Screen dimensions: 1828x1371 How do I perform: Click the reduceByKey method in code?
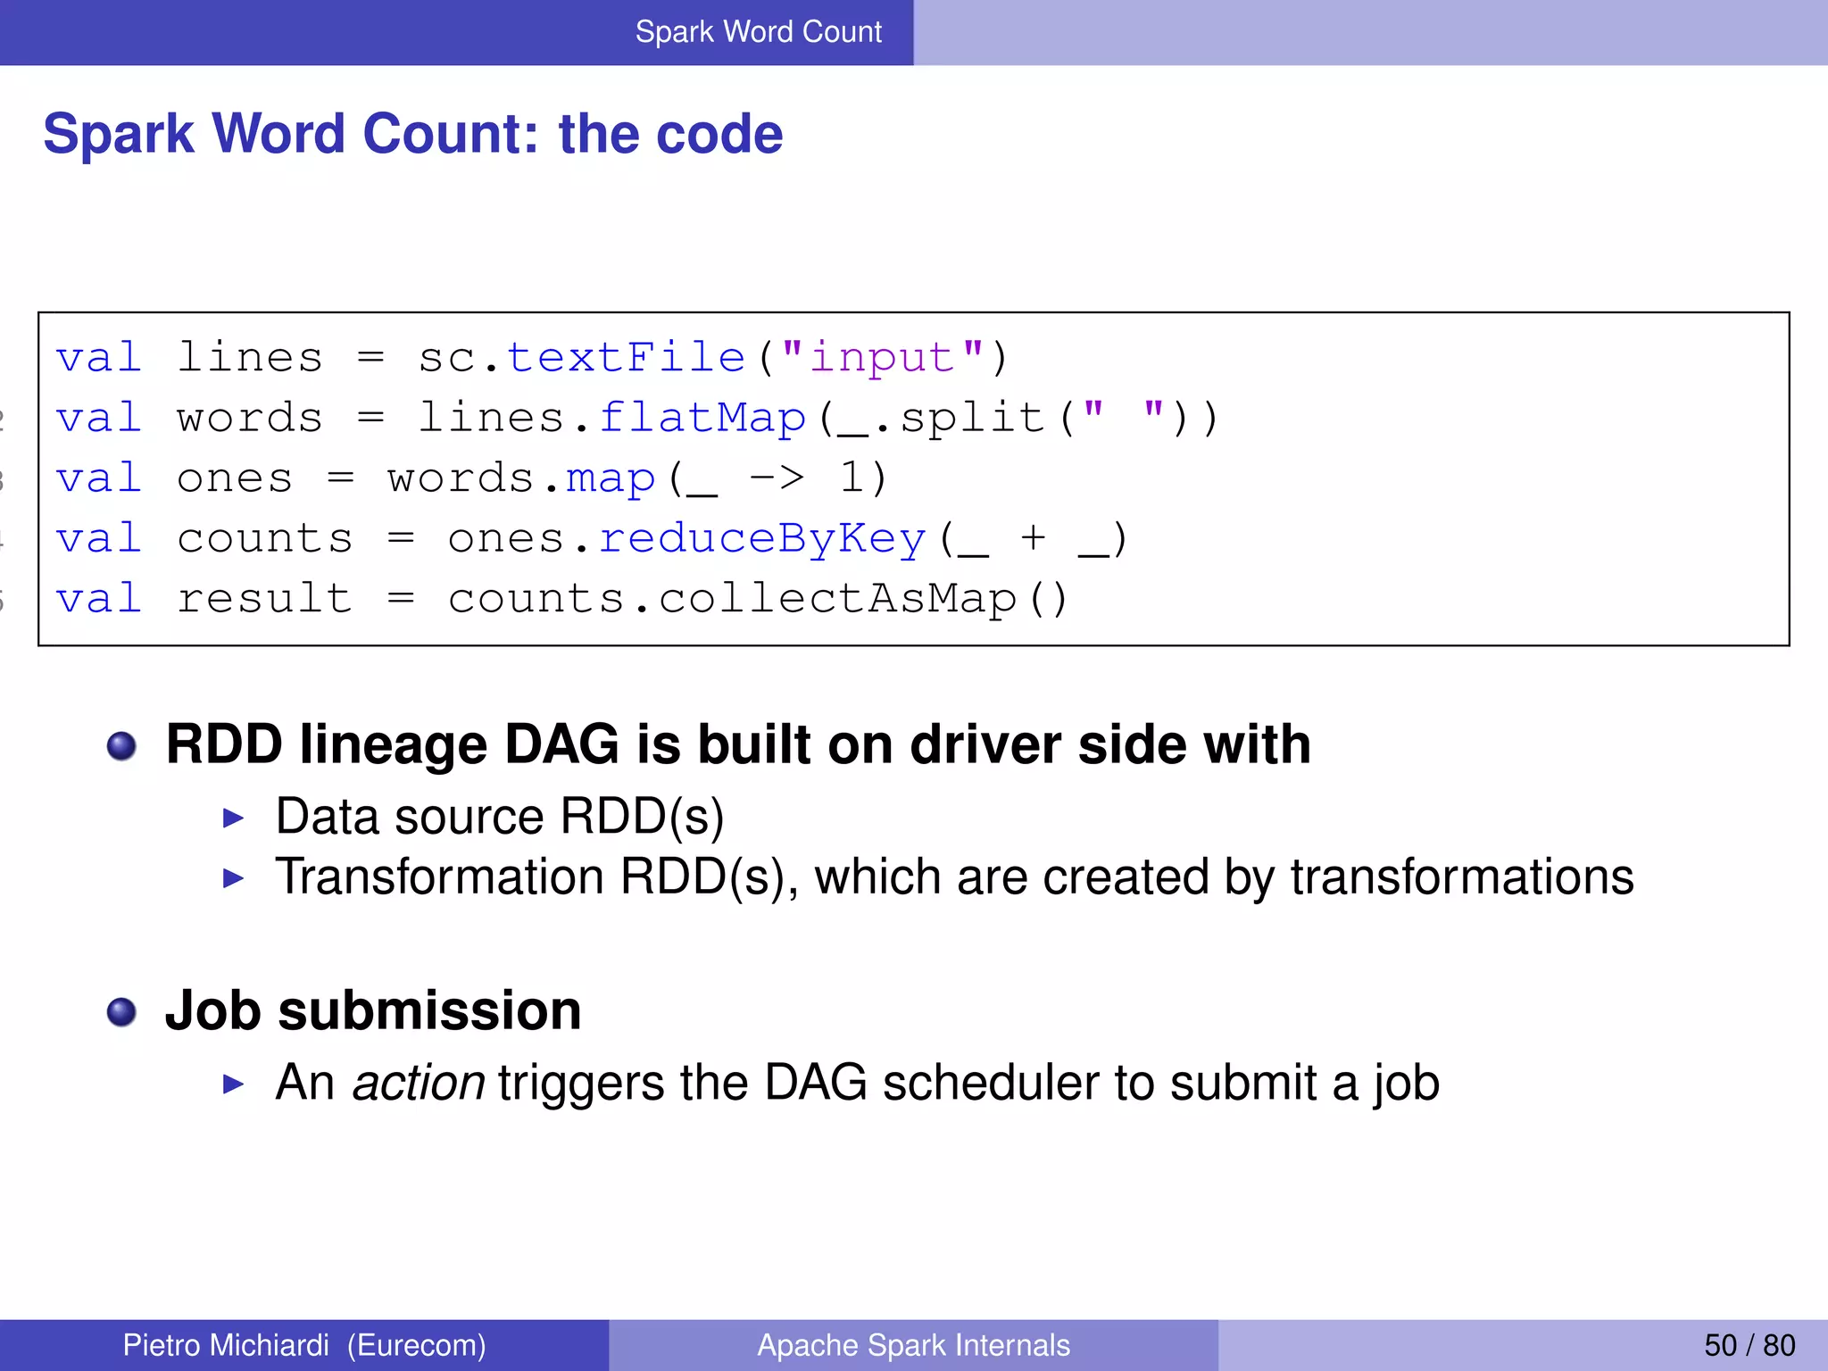(x=762, y=539)
